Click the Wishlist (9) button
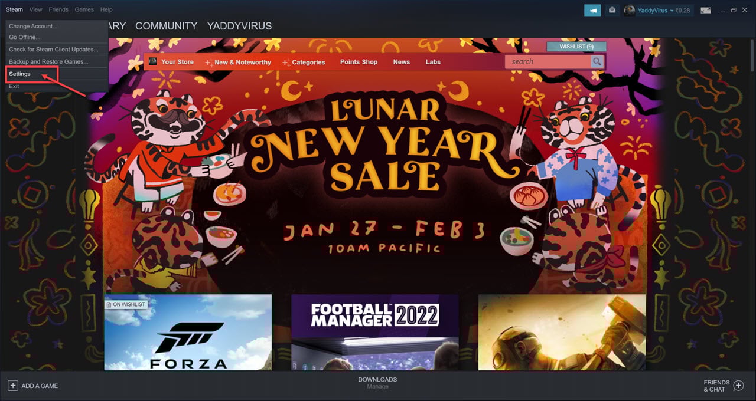The height and width of the screenshot is (401, 756). pos(576,47)
